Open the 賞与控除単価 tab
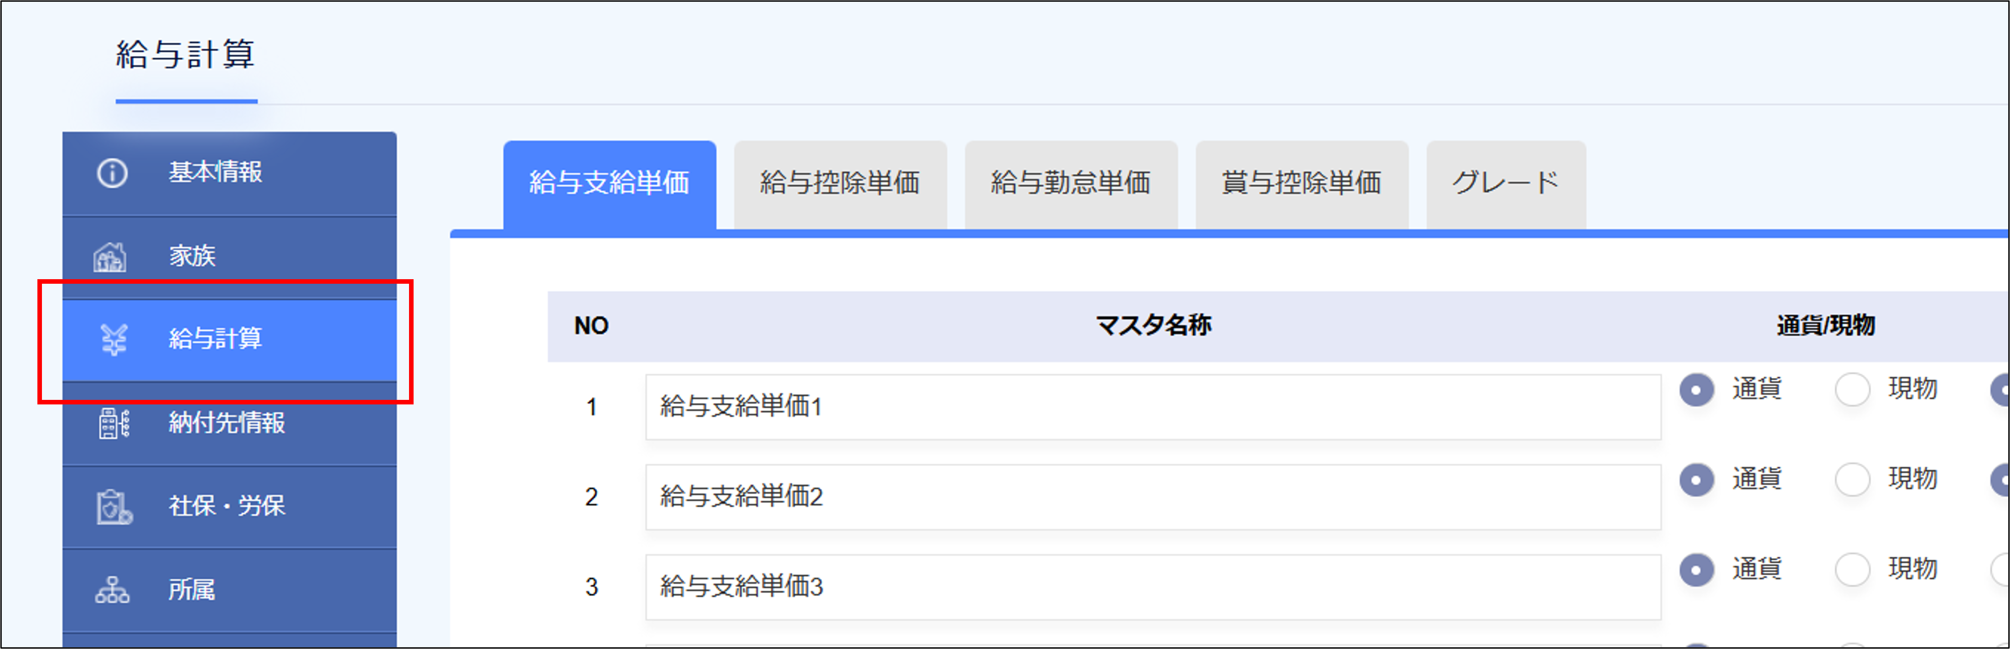This screenshot has width=2010, height=649. pyautogui.click(x=1301, y=184)
